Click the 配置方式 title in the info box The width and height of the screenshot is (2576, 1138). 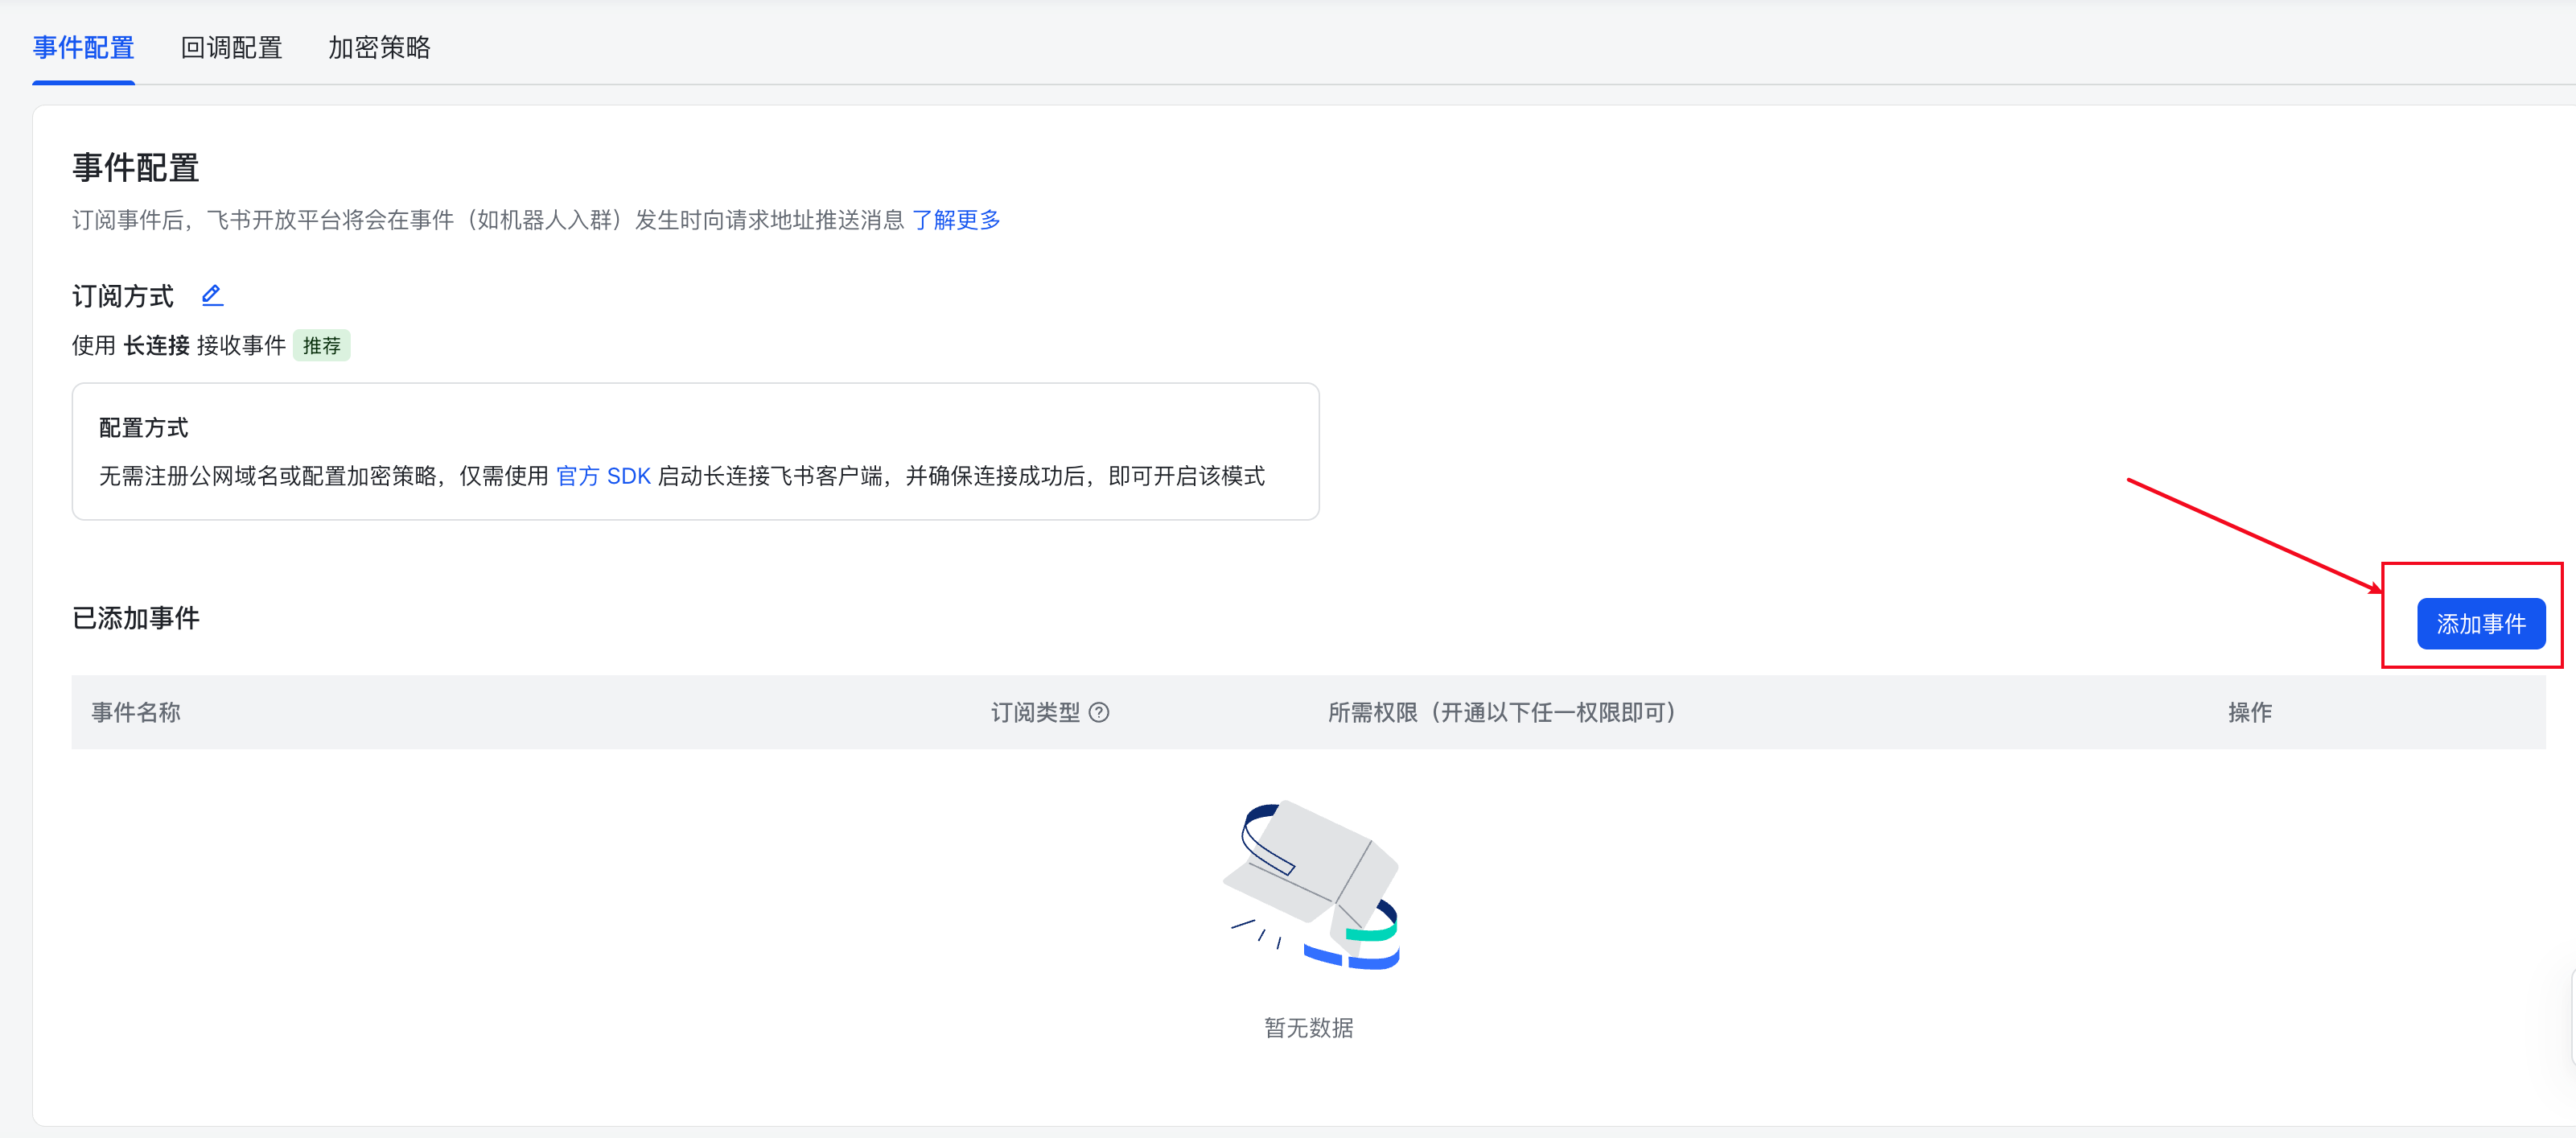pos(143,428)
